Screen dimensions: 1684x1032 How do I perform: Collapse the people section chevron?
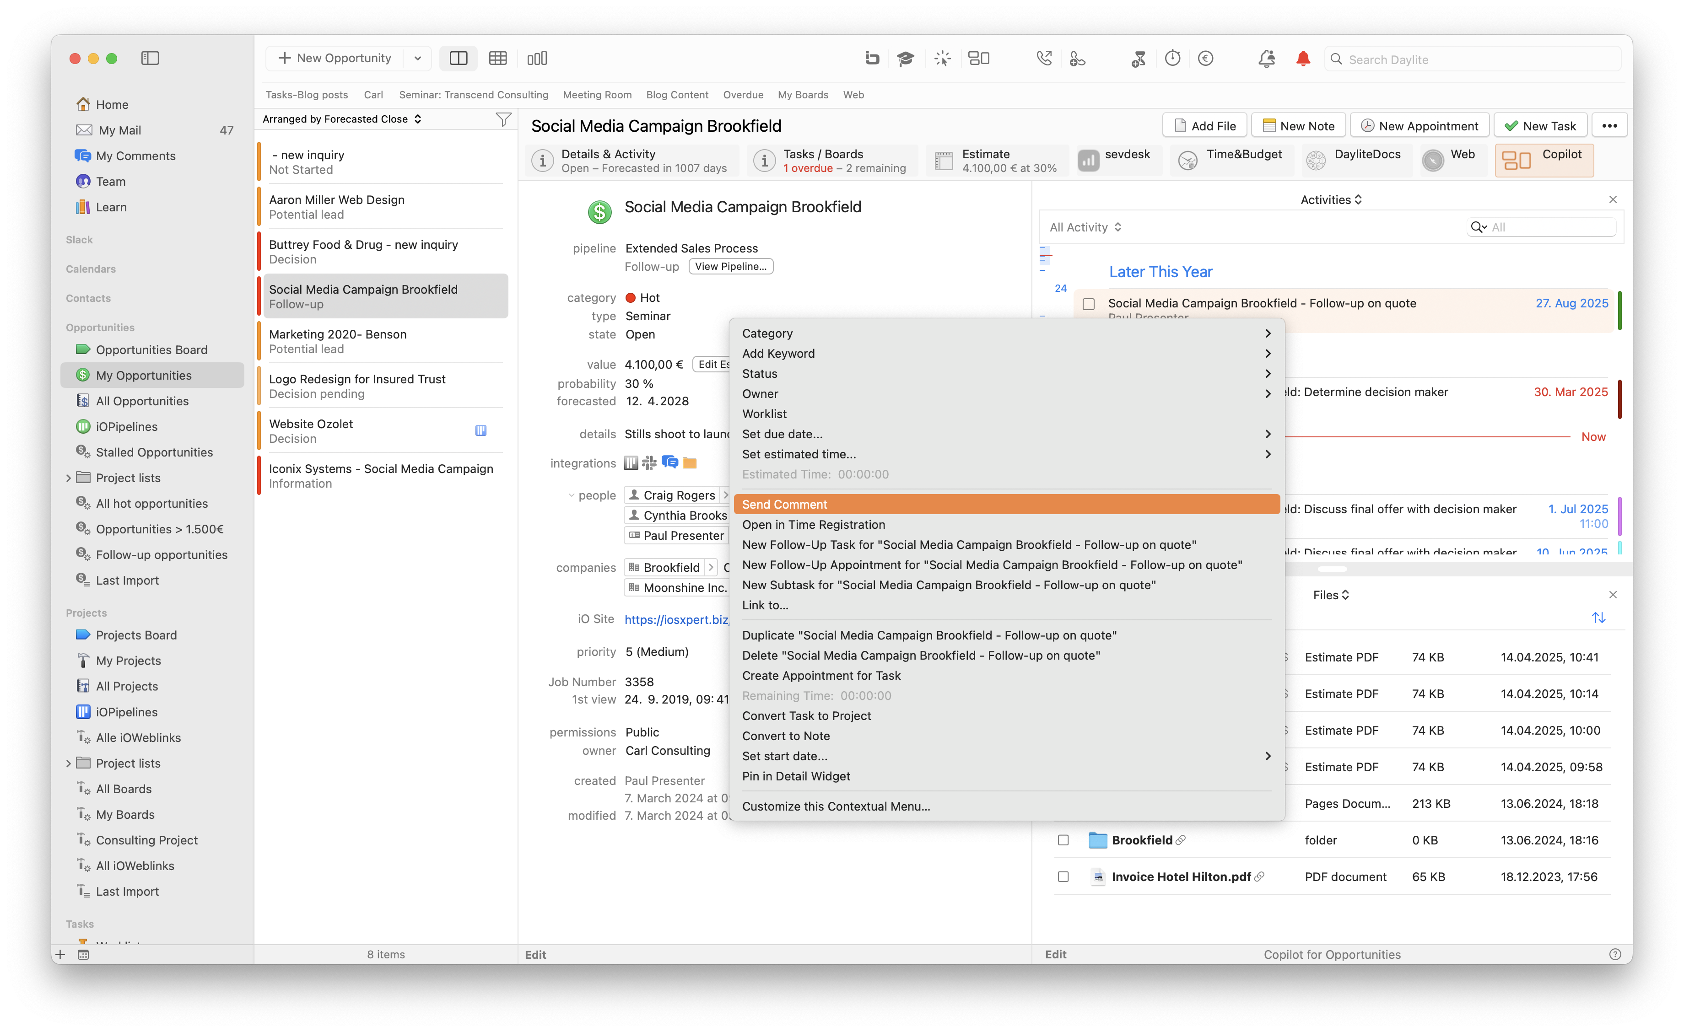pyautogui.click(x=571, y=495)
